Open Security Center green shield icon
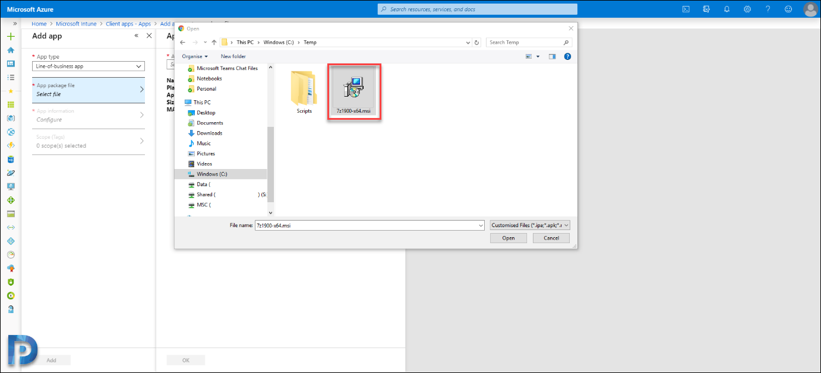 [11, 282]
